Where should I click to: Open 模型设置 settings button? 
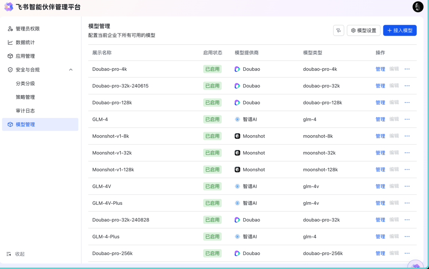tap(363, 31)
